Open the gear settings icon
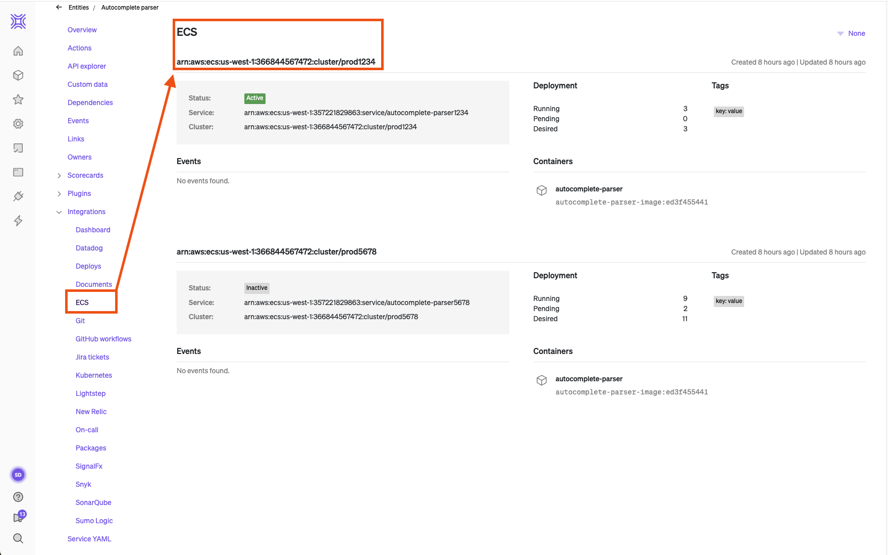This screenshot has width=888, height=555. 18,124
